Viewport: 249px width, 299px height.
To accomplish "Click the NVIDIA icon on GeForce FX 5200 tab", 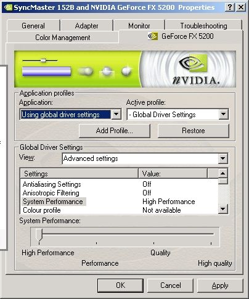I will (153, 36).
